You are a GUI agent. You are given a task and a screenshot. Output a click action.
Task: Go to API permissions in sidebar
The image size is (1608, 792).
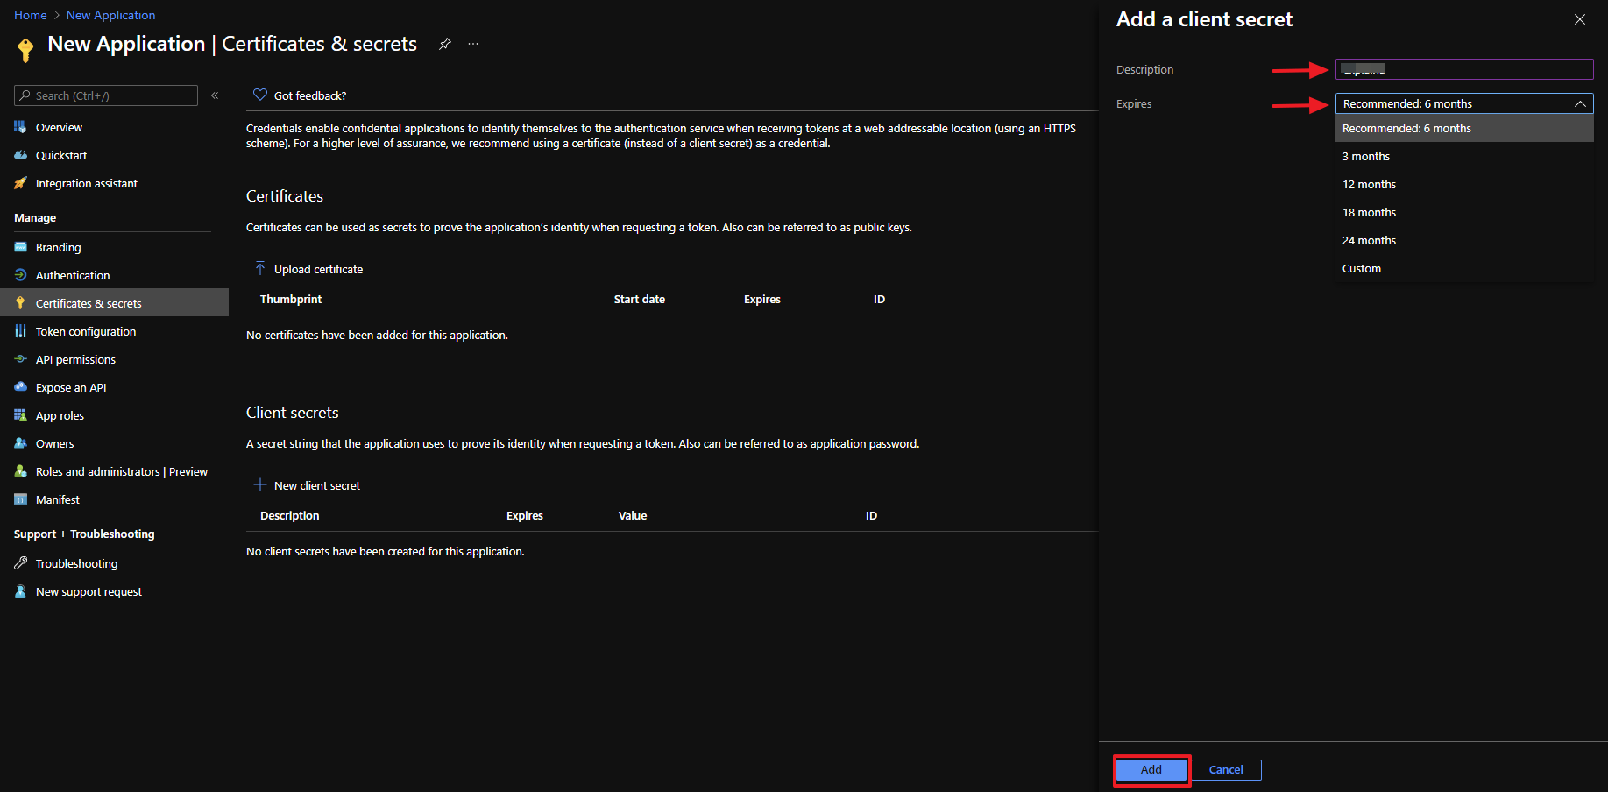[x=75, y=359]
